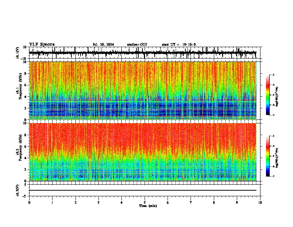Image resolution: width=293 pixels, height=227 pixels.
Task: Click the ch.1 spectrogram color scale bar
Action: 268,95
